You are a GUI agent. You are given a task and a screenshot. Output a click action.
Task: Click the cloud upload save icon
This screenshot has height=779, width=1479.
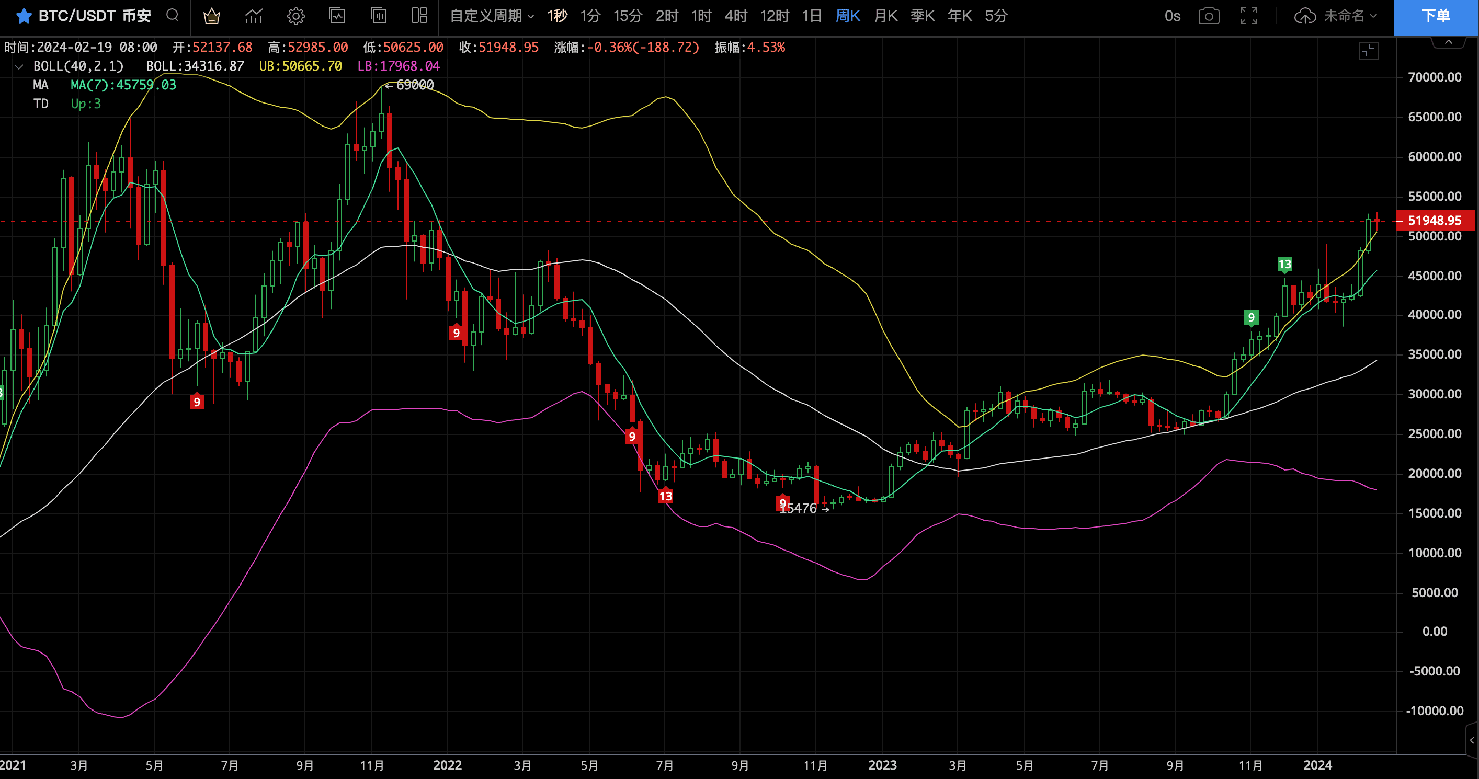(x=1305, y=16)
